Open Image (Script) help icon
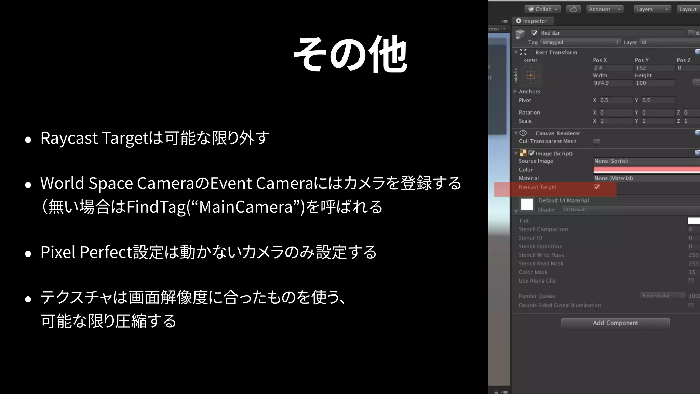This screenshot has height=394, width=700. (698, 153)
